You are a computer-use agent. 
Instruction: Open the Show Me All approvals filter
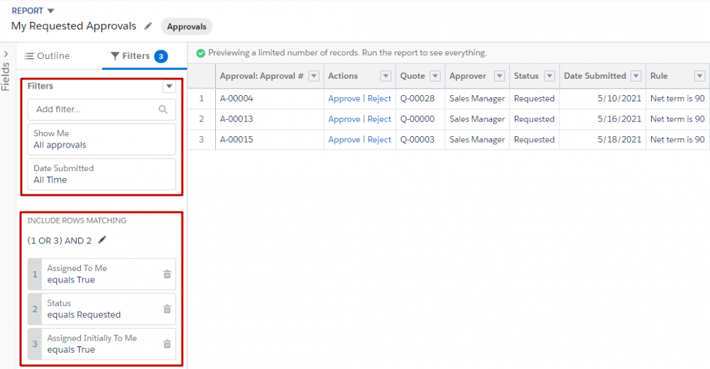pyautogui.click(x=102, y=139)
